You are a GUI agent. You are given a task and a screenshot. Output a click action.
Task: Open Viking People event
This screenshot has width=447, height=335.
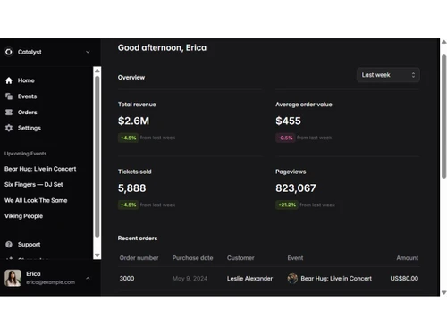(23, 216)
